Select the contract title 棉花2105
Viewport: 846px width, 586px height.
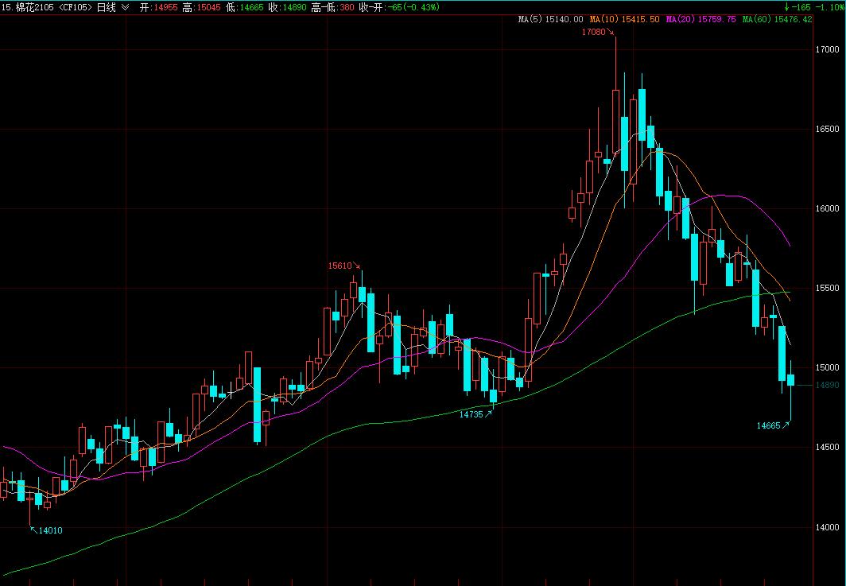[x=35, y=7]
